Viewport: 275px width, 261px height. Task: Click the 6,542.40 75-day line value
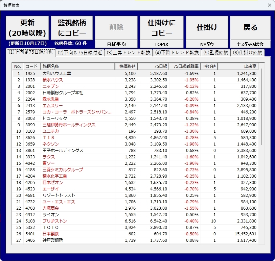click(159, 221)
